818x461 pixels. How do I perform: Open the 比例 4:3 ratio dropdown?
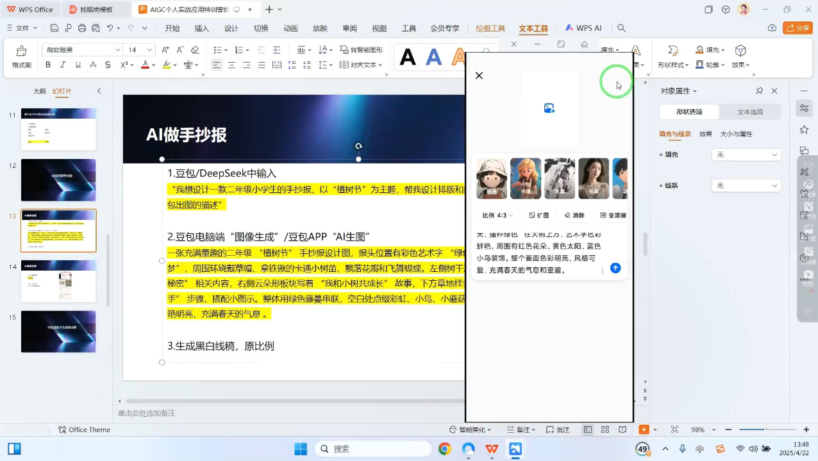point(497,215)
